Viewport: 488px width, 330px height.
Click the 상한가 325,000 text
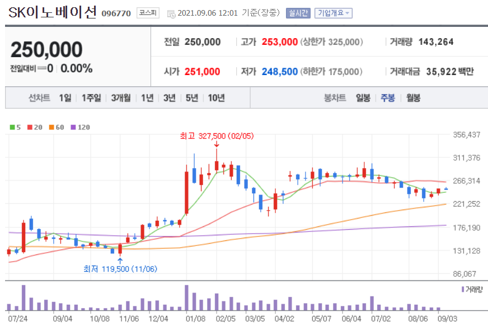pos(331,42)
